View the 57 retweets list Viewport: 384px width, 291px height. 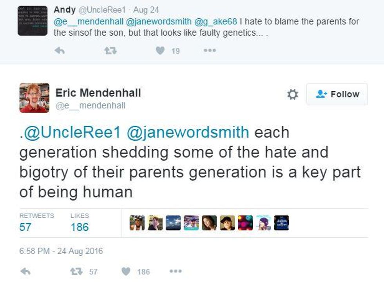pyautogui.click(x=36, y=223)
